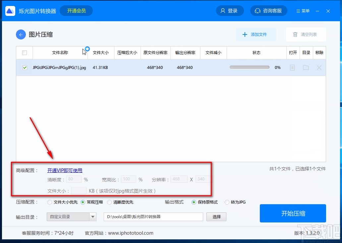Click the app logo in the title bar
The width and height of the screenshot is (342, 243).
(x=10, y=10)
